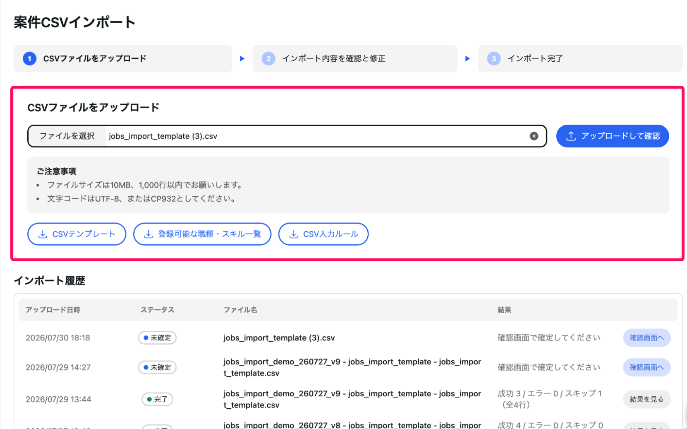Screen dimensions: 687x429
Task: Click the date 2026/07/29 14:27
Action: [x=58, y=367]
